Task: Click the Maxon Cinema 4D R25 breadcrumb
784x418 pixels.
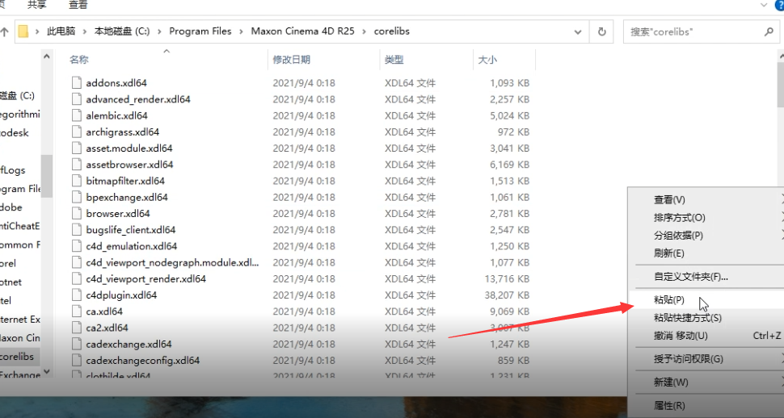Action: click(x=302, y=31)
